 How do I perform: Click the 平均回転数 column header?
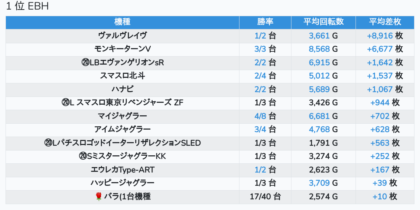coord(323,22)
